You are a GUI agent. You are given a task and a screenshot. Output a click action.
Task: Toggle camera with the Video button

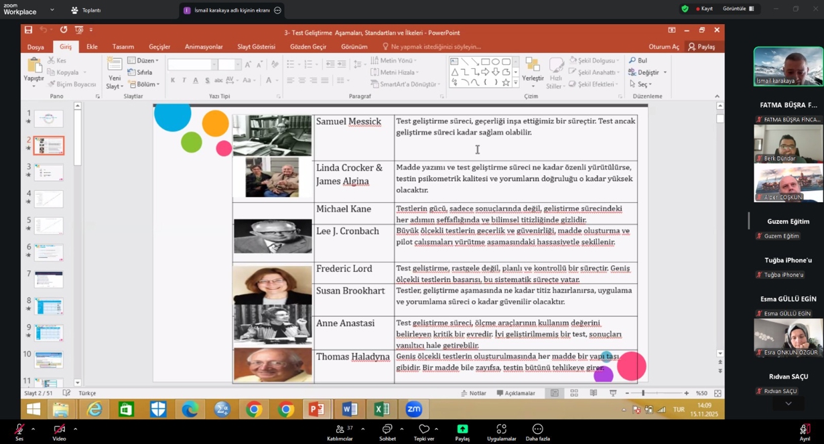point(59,429)
